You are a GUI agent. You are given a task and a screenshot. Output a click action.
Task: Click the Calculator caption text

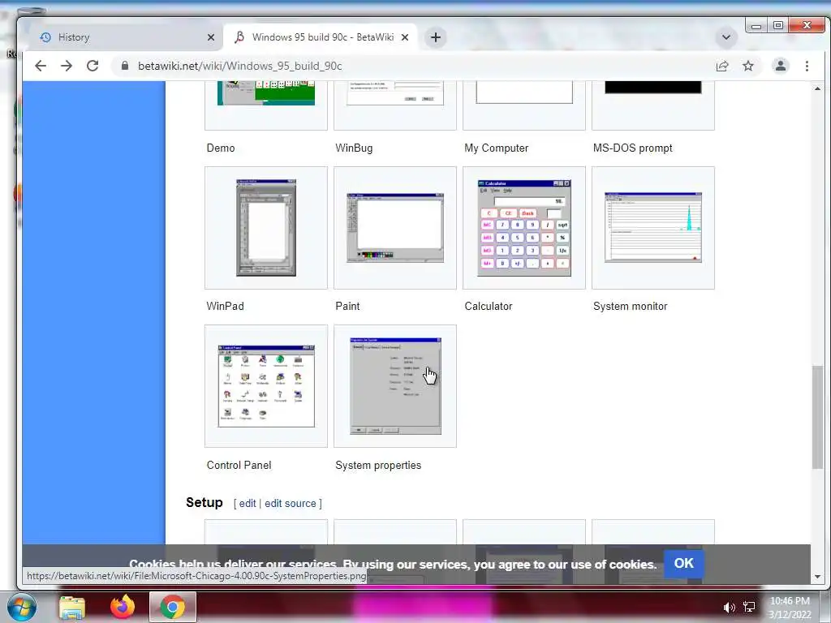click(488, 306)
